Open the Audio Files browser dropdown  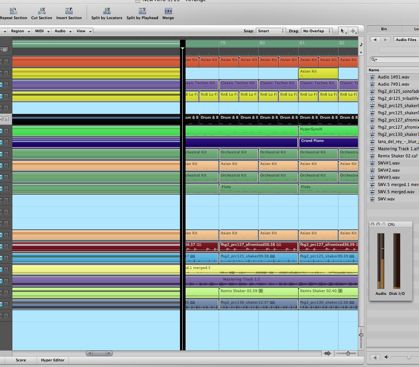(406, 39)
